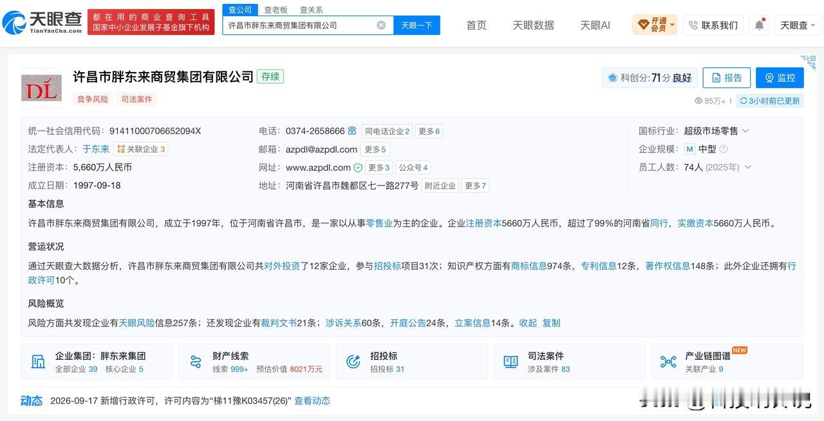Click the view count eye icon 85万+

[698, 101]
